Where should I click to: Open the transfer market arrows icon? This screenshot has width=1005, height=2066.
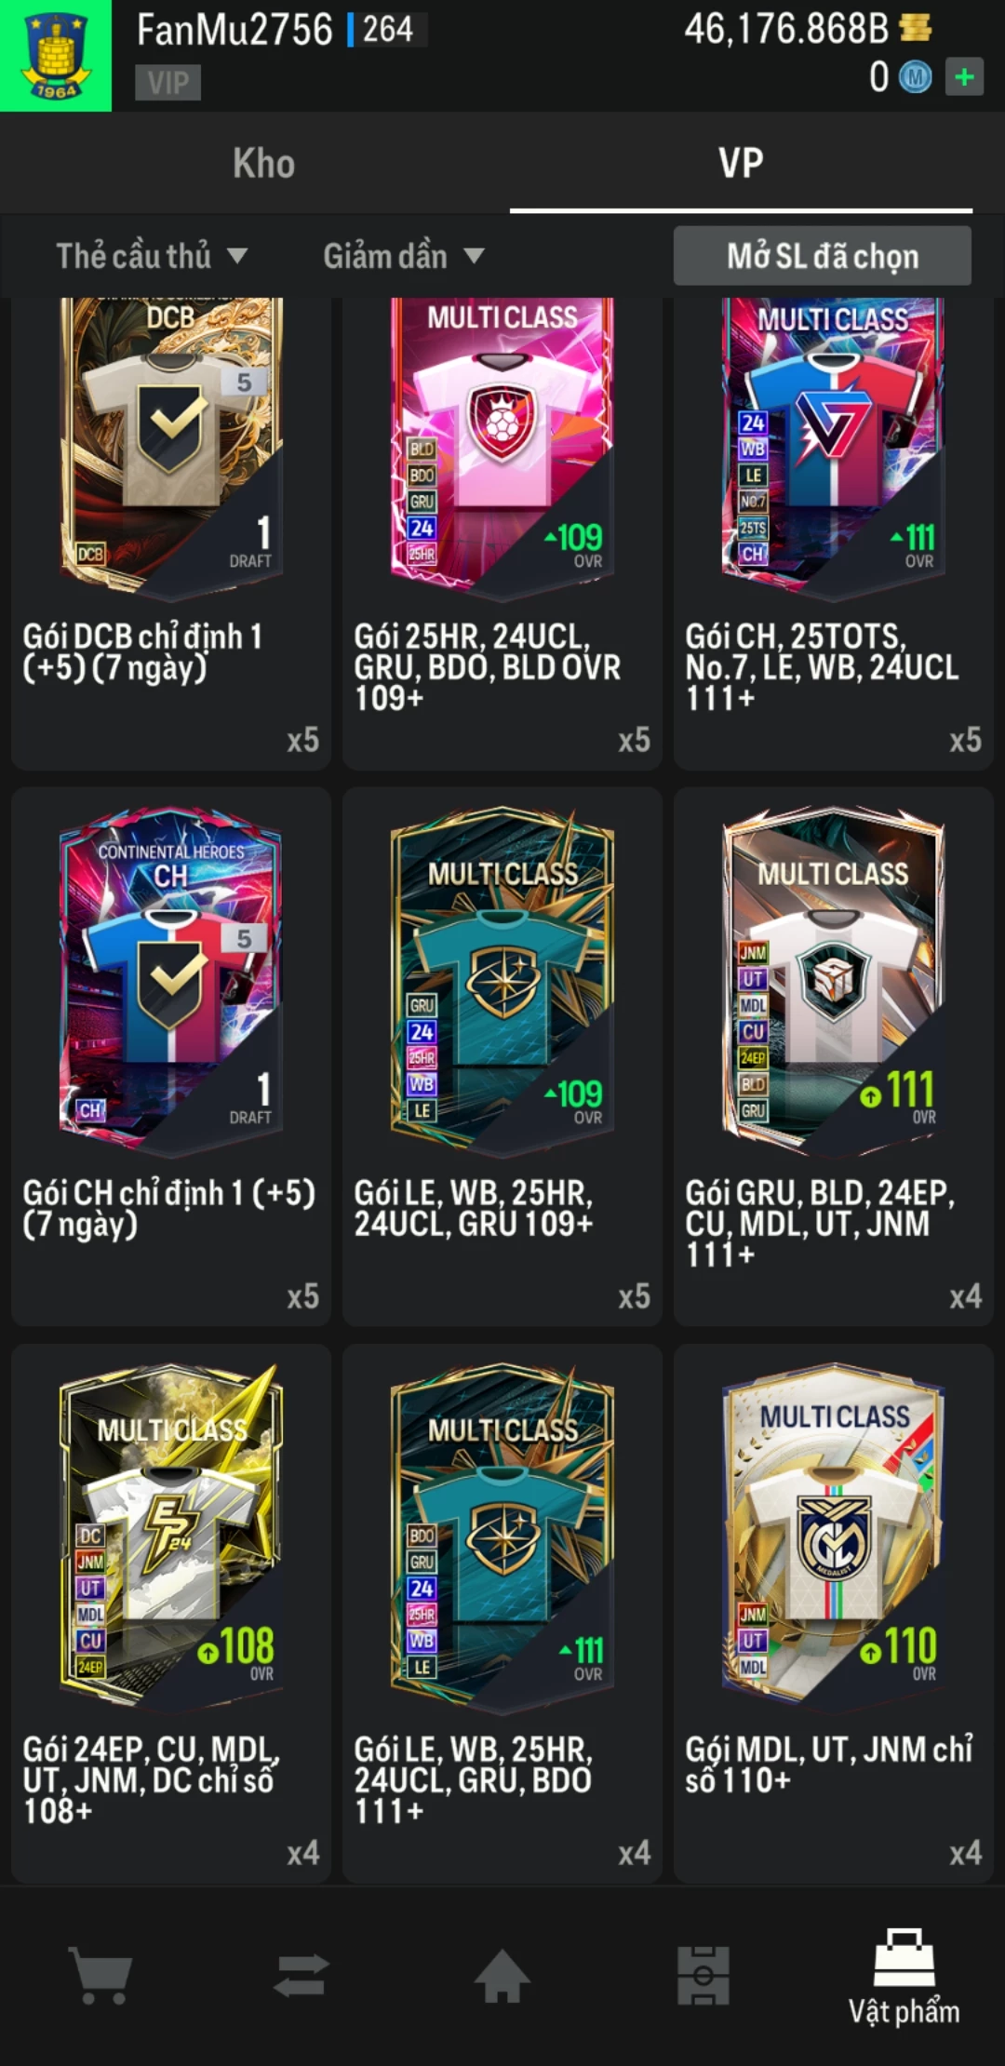click(x=301, y=1975)
